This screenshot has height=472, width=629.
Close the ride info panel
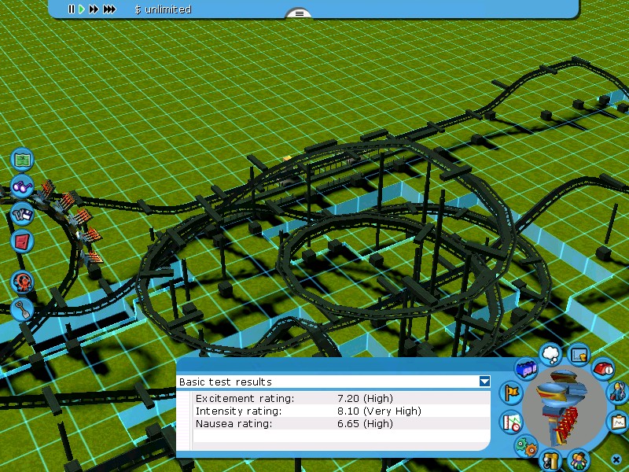click(x=616, y=459)
